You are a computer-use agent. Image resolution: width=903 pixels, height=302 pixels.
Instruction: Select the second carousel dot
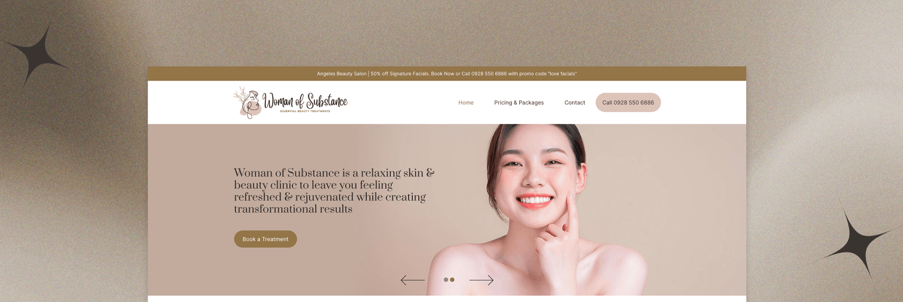(452, 280)
